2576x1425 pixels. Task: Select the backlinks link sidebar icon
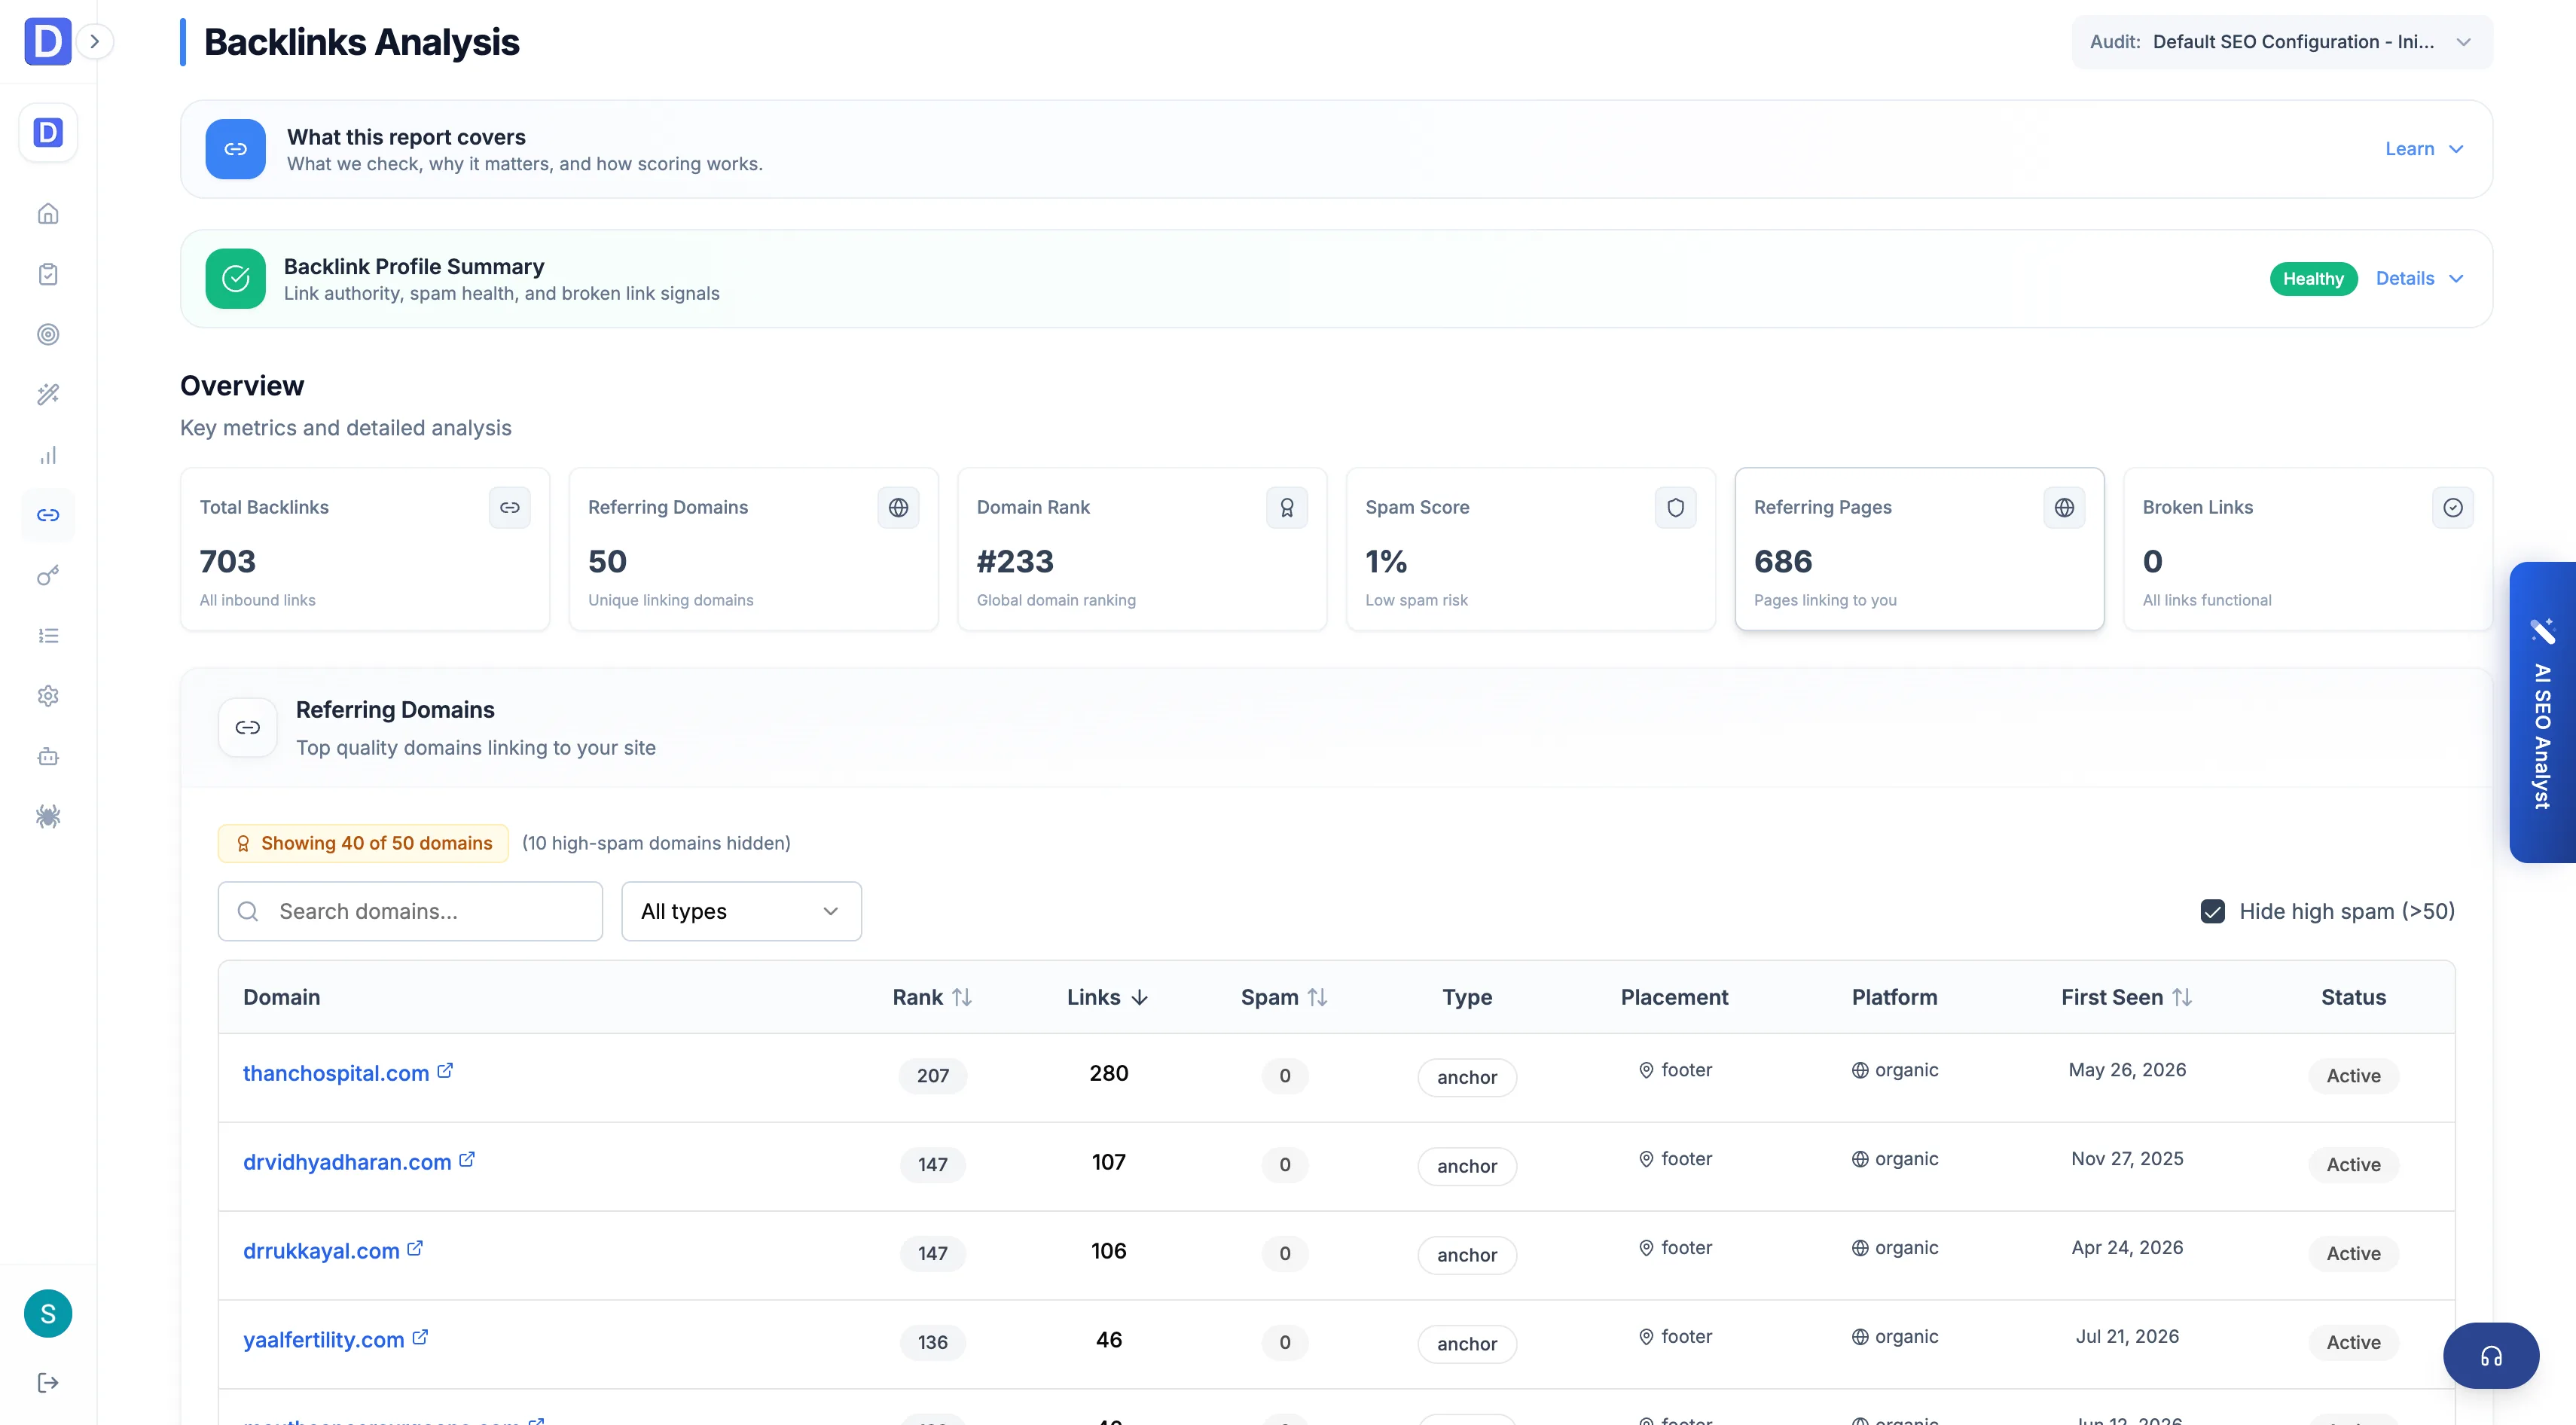(x=48, y=515)
